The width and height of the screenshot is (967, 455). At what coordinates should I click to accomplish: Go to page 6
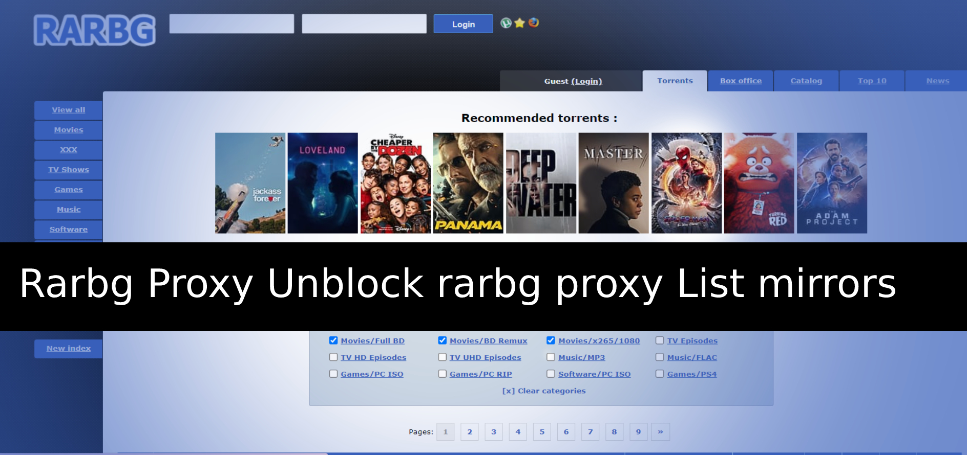(x=566, y=432)
